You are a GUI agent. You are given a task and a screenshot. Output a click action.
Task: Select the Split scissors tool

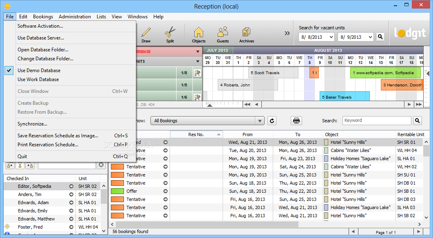(x=170, y=35)
